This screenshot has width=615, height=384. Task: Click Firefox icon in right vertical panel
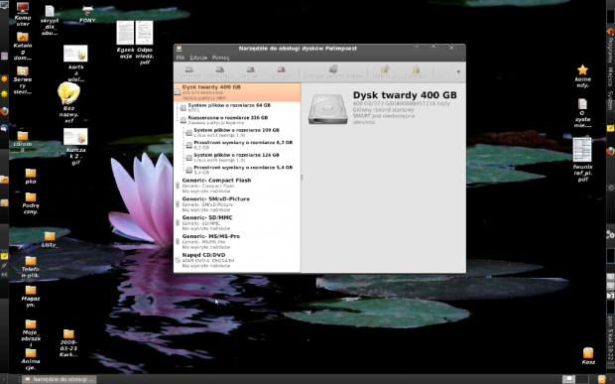point(610,151)
